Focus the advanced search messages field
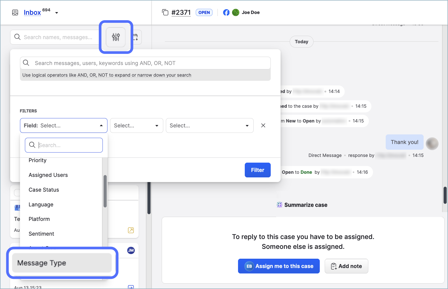 [x=145, y=63]
